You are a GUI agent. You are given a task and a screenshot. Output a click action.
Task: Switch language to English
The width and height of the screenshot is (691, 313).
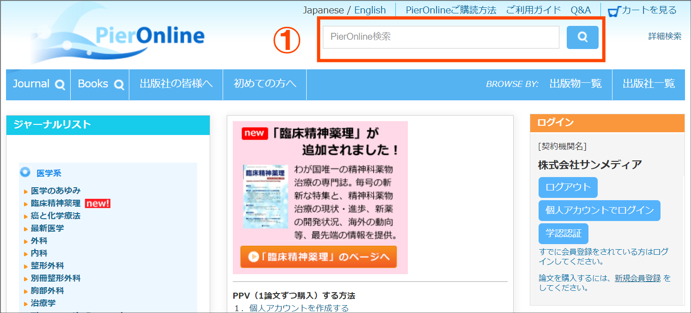click(370, 10)
